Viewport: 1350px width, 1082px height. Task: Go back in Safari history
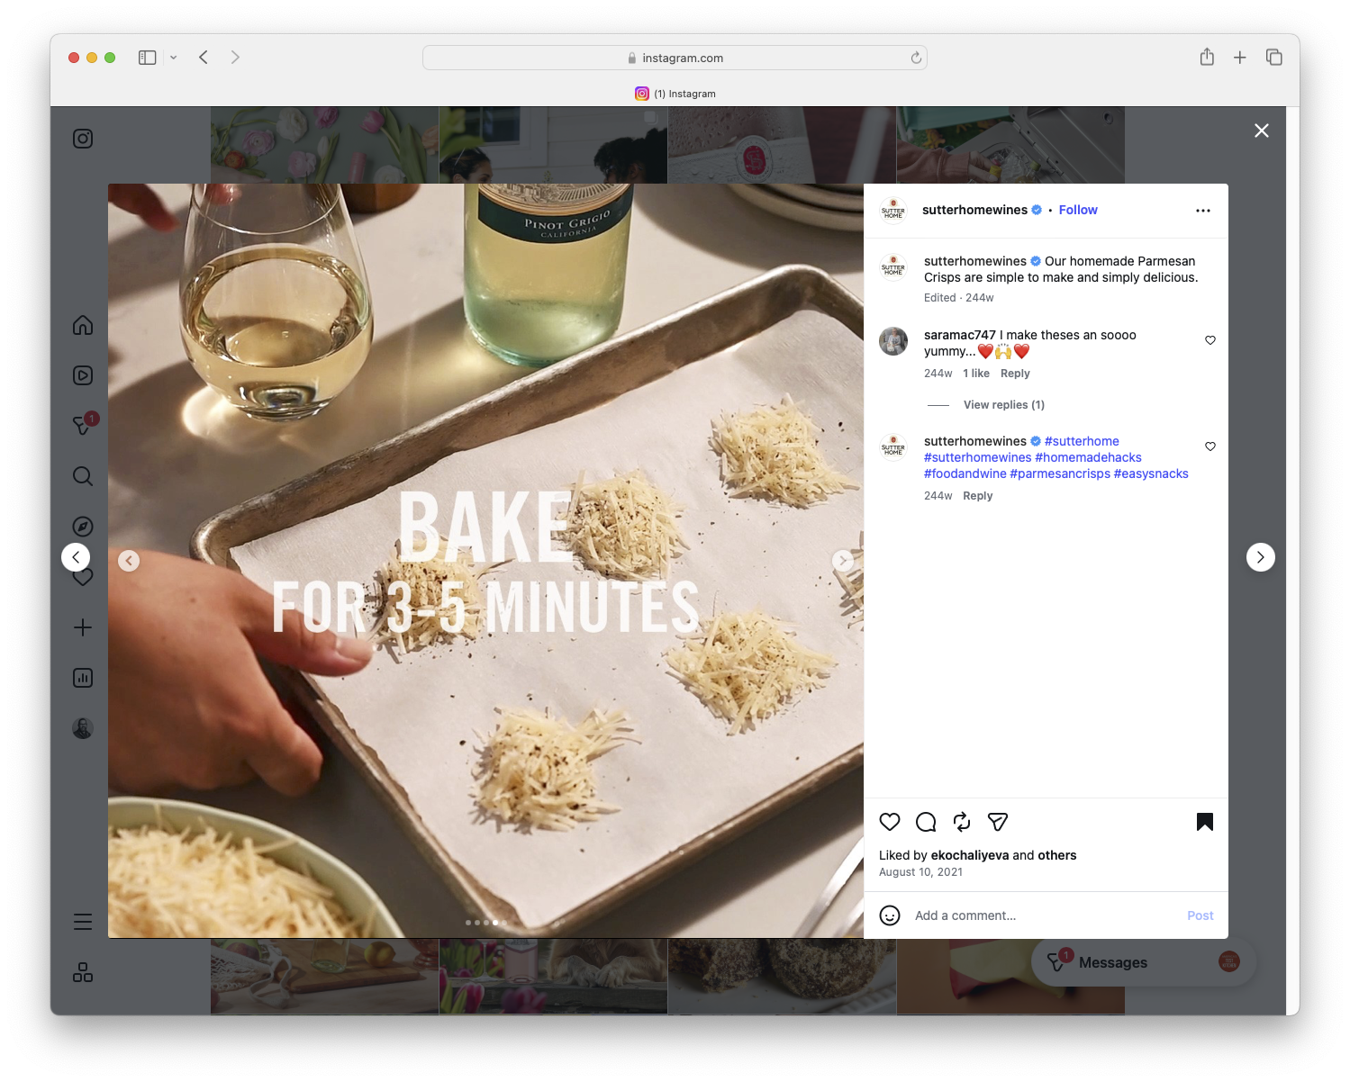point(204,58)
